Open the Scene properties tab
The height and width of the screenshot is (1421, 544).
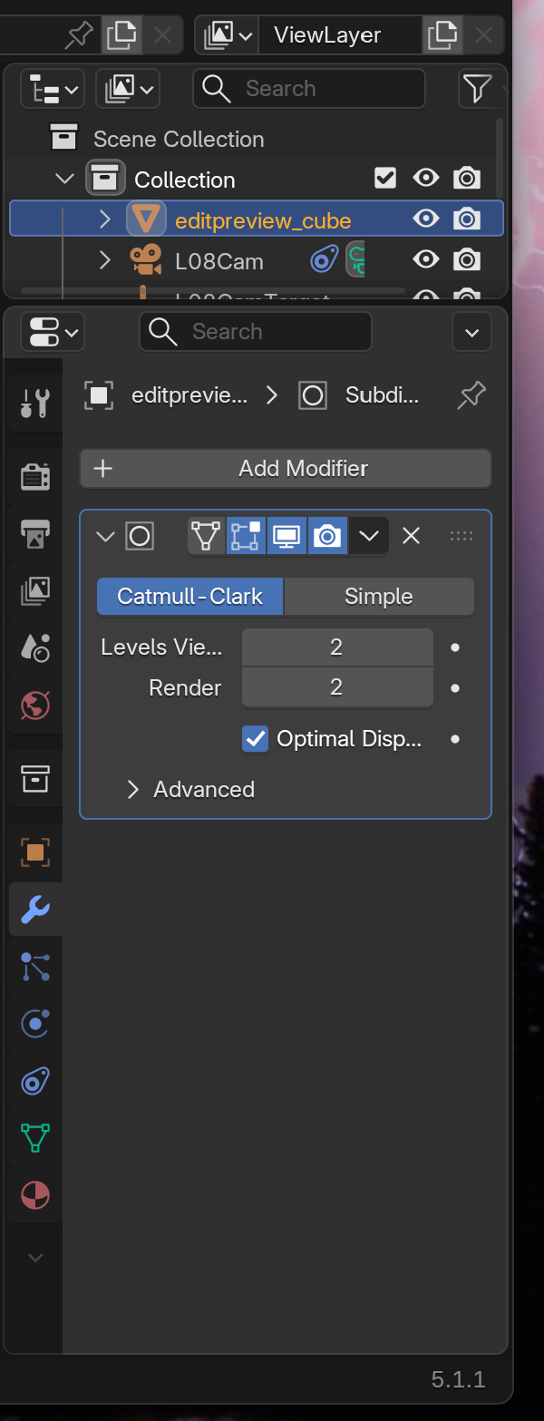click(x=35, y=647)
